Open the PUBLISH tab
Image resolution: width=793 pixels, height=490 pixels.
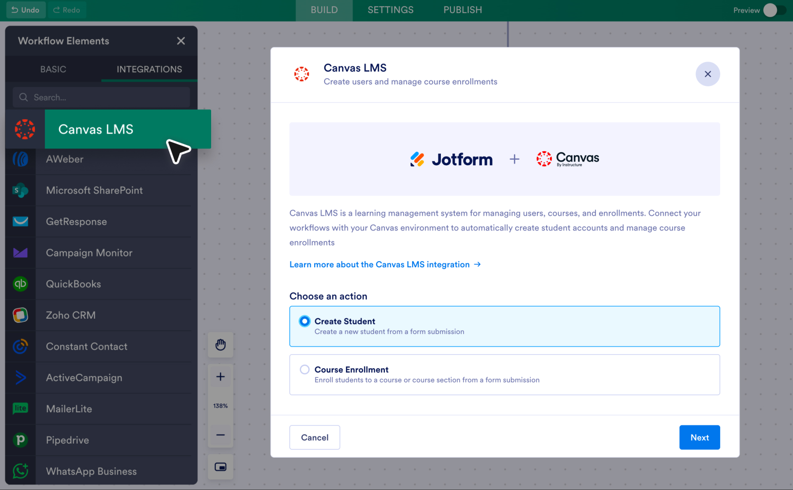click(463, 10)
